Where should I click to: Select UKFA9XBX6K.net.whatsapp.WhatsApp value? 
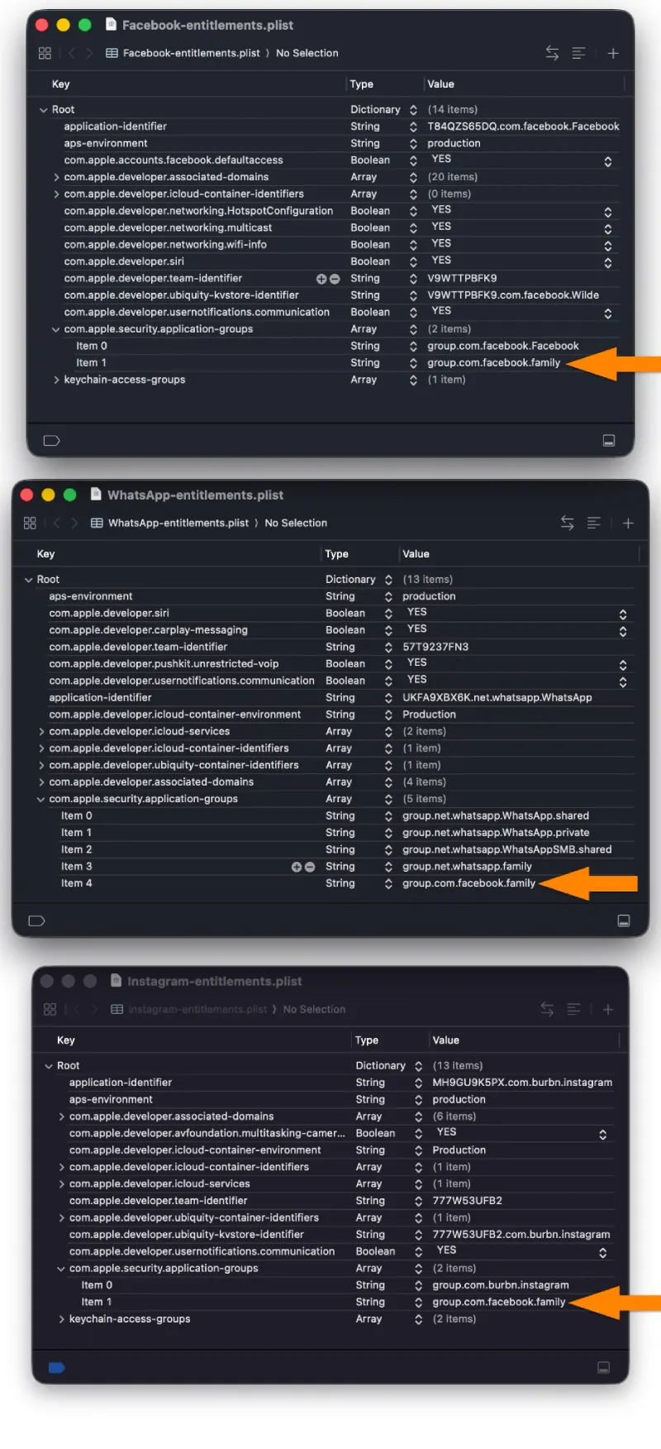pos(497,698)
